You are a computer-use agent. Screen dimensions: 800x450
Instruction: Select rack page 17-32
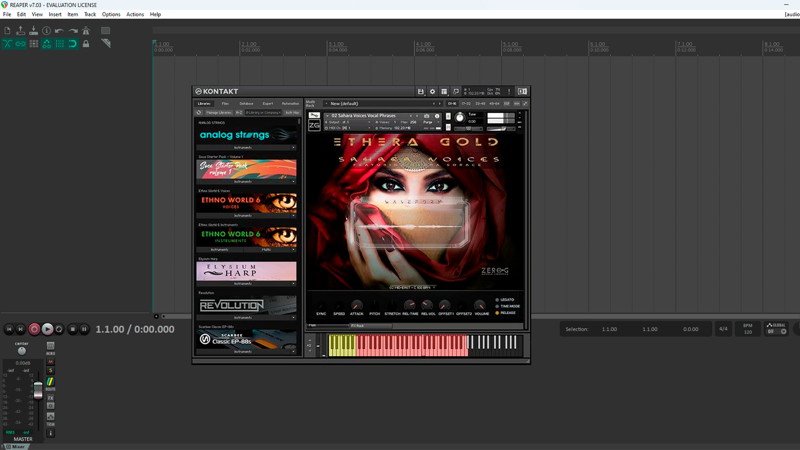tap(466, 104)
